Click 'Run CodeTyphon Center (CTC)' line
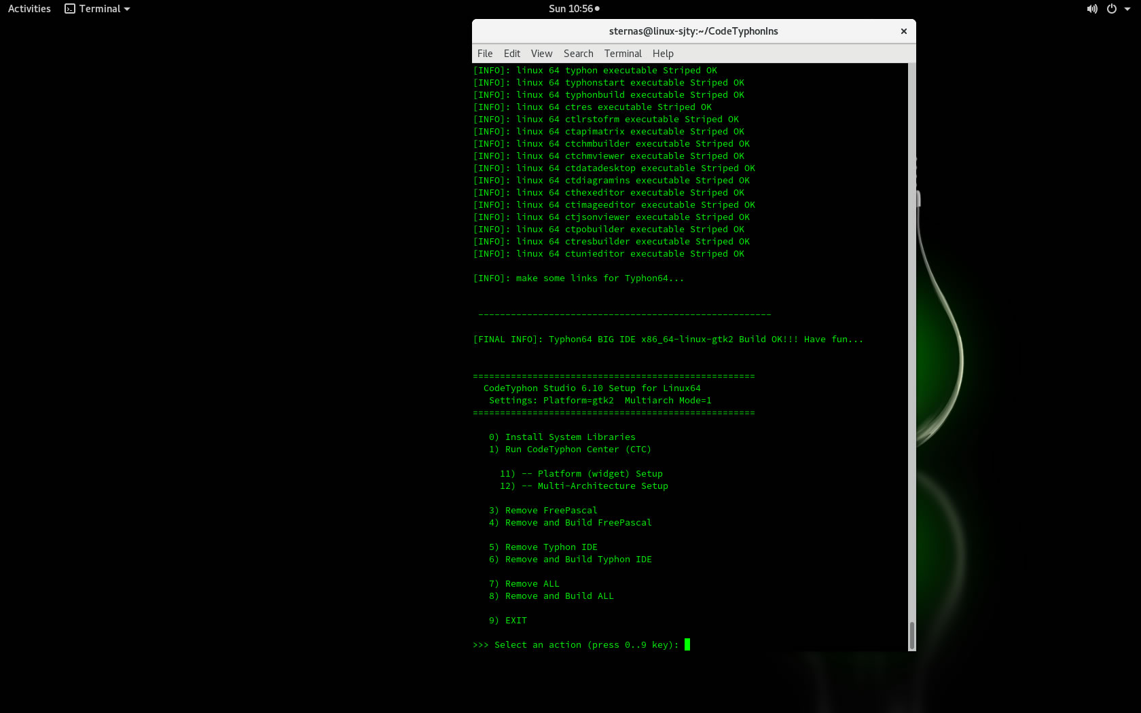The height and width of the screenshot is (713, 1141). pos(570,450)
